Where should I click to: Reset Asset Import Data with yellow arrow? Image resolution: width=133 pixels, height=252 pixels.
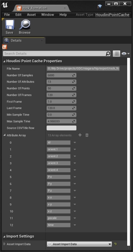pos(115,244)
